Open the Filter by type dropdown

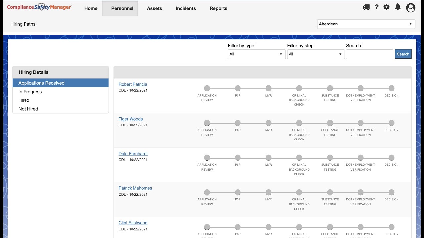pos(256,54)
